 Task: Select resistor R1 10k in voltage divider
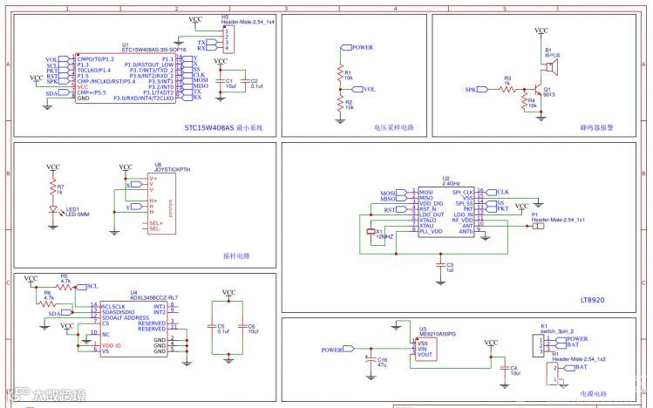coord(340,74)
